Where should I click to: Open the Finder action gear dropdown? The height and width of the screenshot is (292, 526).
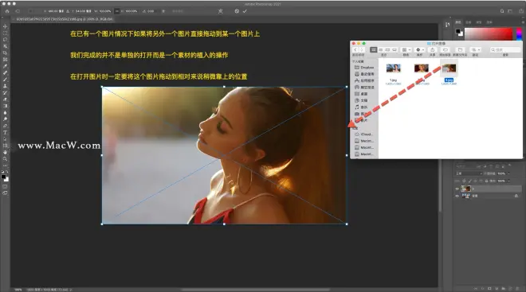[420, 50]
